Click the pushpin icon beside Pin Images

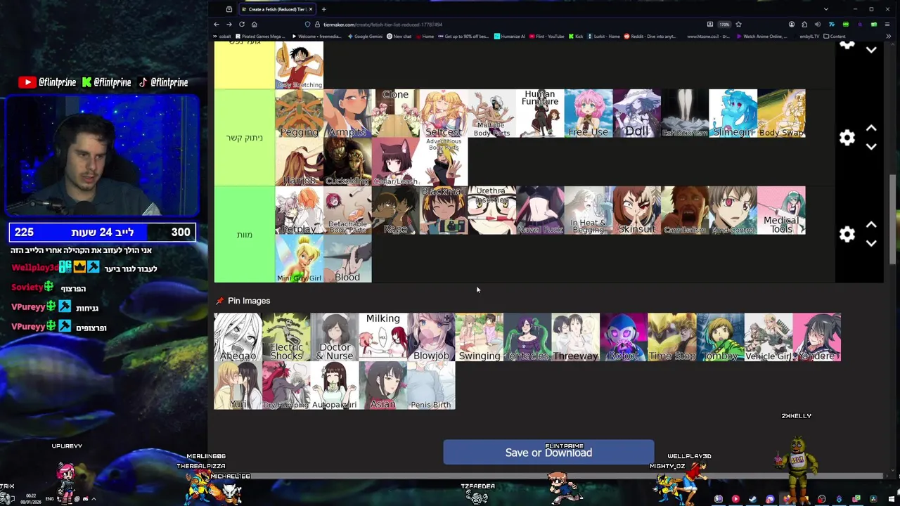tap(219, 301)
